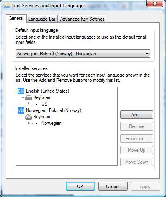The image size is (166, 197).
Task: Click the Move Down button
Action: (137, 162)
